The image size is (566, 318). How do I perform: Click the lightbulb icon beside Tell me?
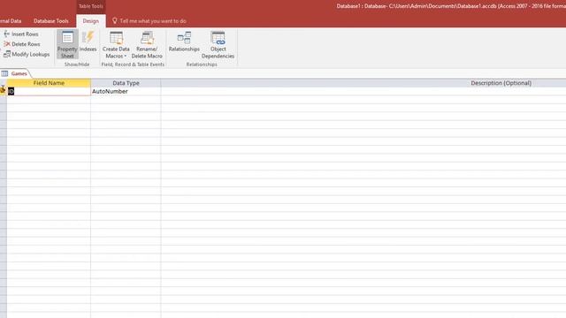pyautogui.click(x=115, y=21)
